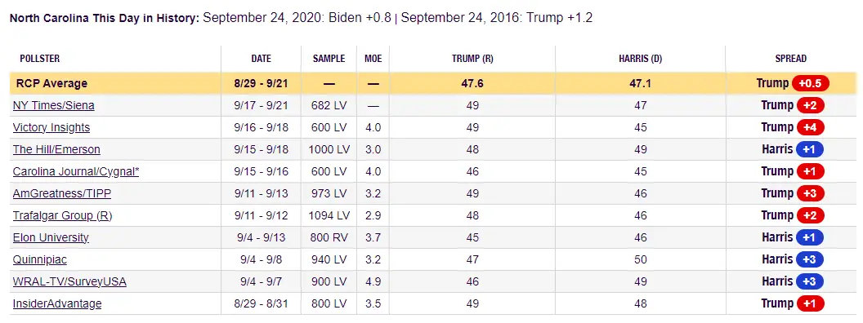Open the Trafalgar Group (R) poll link
The width and height of the screenshot is (863, 323).
point(63,215)
